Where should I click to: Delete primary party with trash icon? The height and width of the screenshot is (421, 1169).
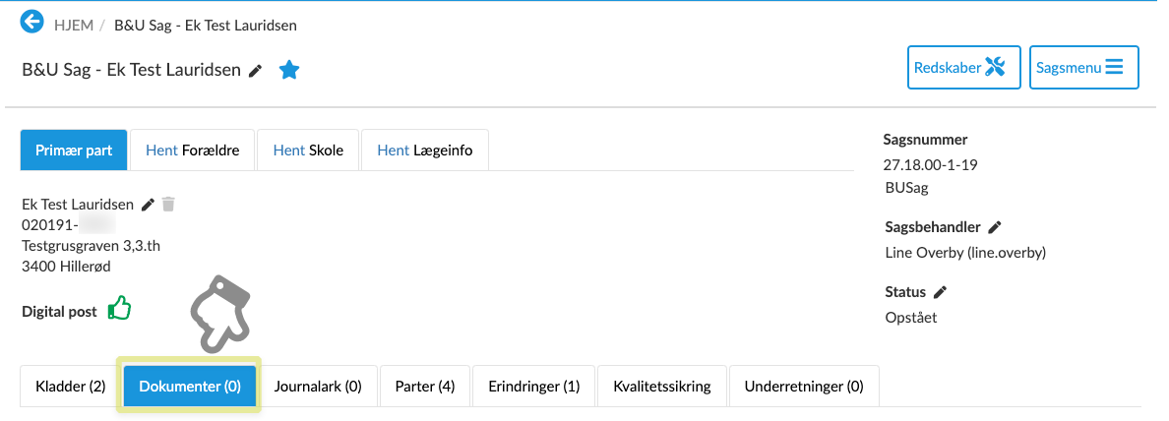tap(168, 205)
